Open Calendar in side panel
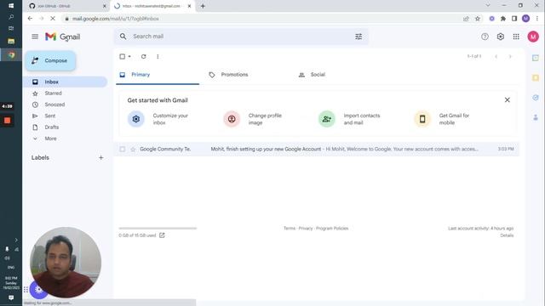This screenshot has height=306, width=545. (536, 58)
